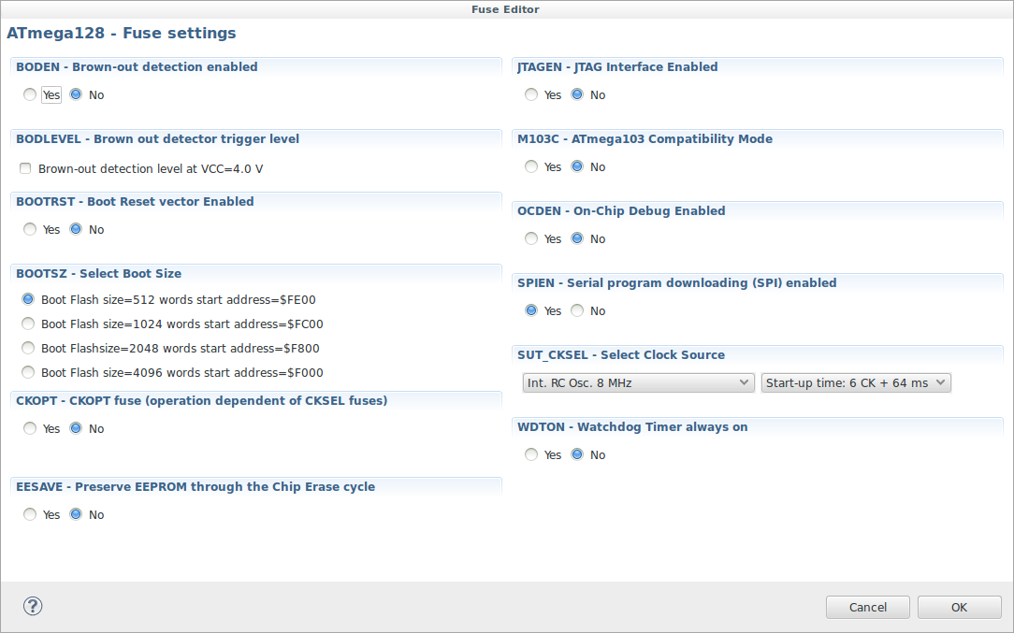Screen dimensions: 1014x633
Task: Enable brown-out detection level at VCC=4.0 V
Action: [x=25, y=169]
